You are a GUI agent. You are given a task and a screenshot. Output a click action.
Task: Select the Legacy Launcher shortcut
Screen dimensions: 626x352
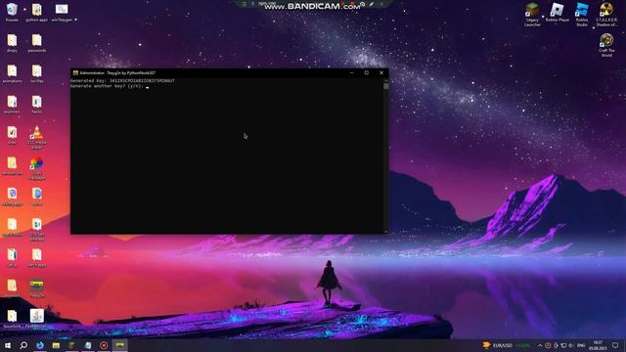click(x=532, y=15)
